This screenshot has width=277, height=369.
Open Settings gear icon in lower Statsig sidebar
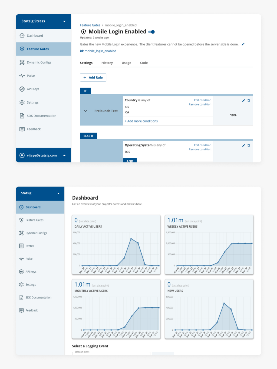(21, 285)
